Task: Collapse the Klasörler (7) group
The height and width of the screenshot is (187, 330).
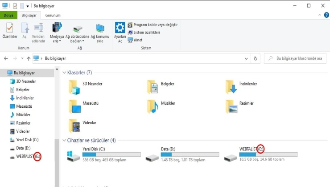Action: 64,73
